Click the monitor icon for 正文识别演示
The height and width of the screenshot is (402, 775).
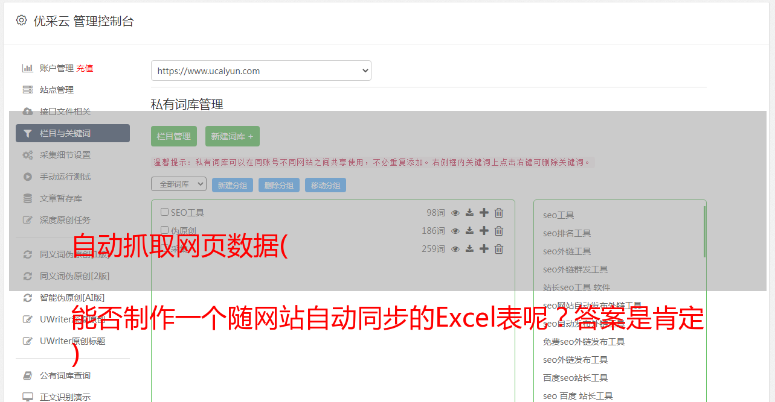pos(27,397)
